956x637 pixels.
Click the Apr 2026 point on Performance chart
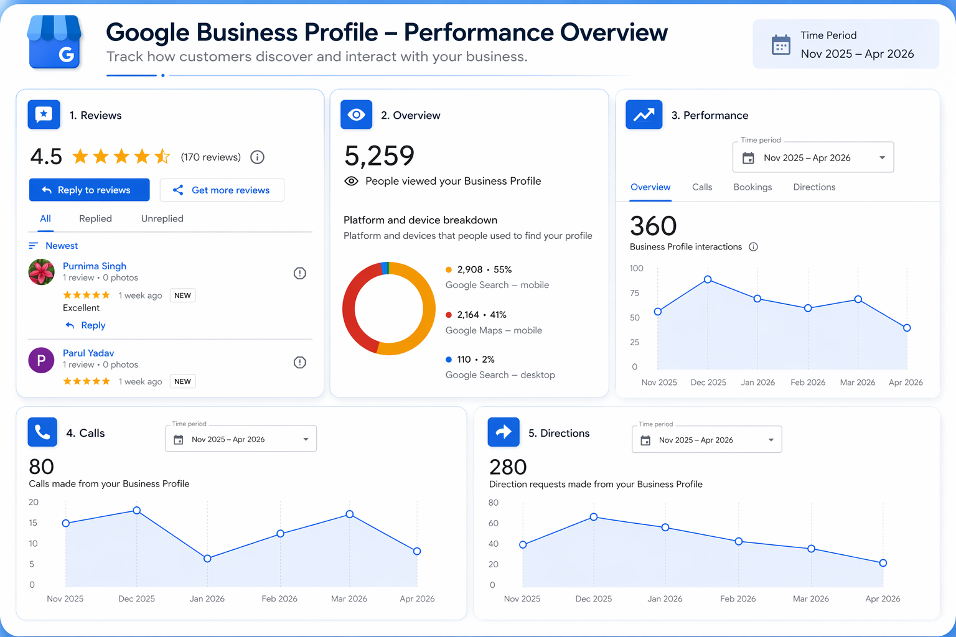(907, 328)
